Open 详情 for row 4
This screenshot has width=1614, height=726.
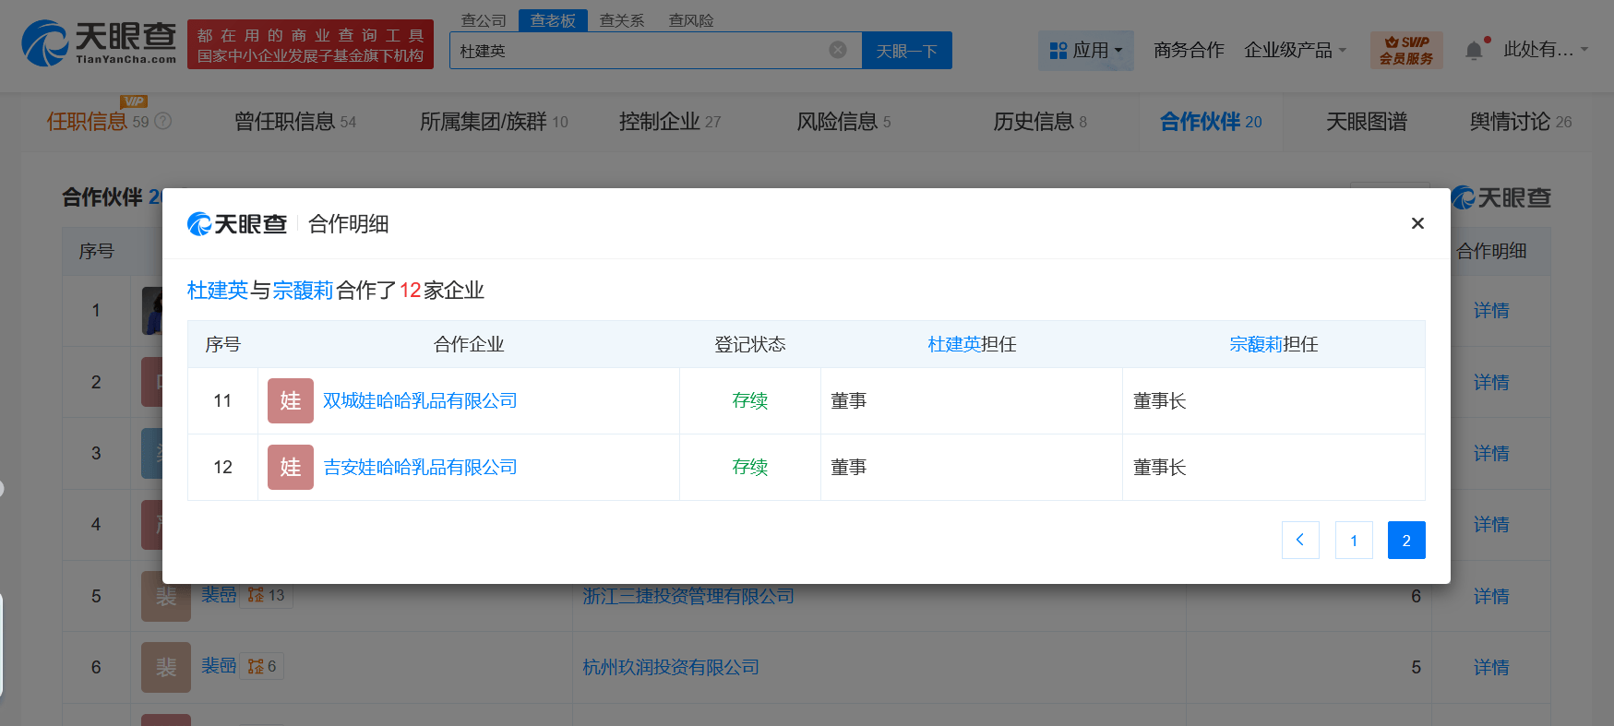pos(1491,524)
